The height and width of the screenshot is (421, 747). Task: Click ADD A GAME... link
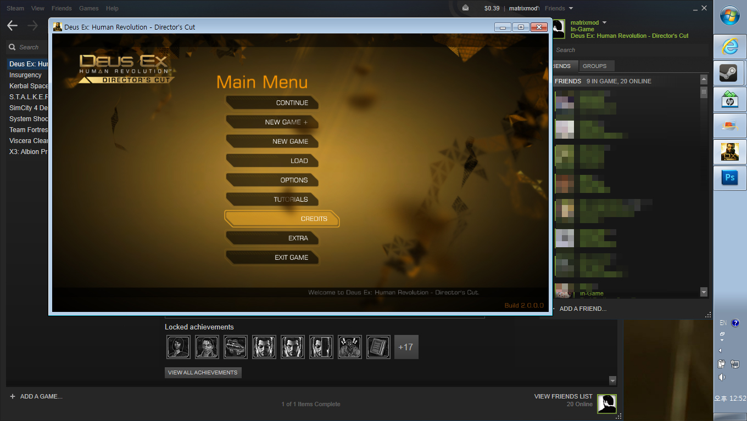[x=41, y=396]
